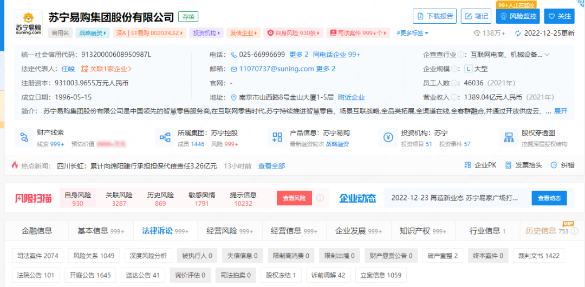Click the Suning company logo
The width and height of the screenshot is (585, 287).
[x=28, y=23]
